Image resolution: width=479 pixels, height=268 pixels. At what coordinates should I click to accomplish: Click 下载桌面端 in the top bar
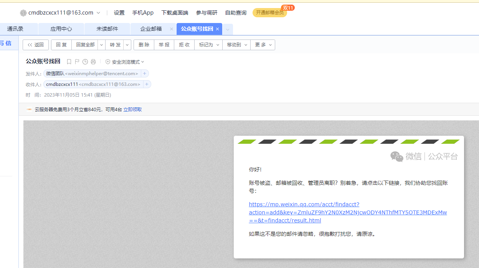click(175, 13)
